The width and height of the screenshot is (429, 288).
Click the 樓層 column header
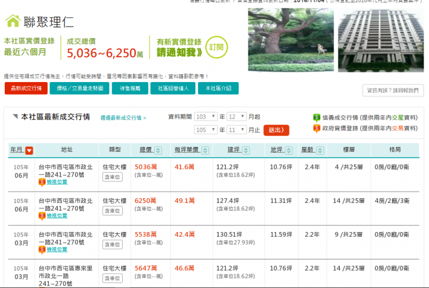click(x=349, y=149)
